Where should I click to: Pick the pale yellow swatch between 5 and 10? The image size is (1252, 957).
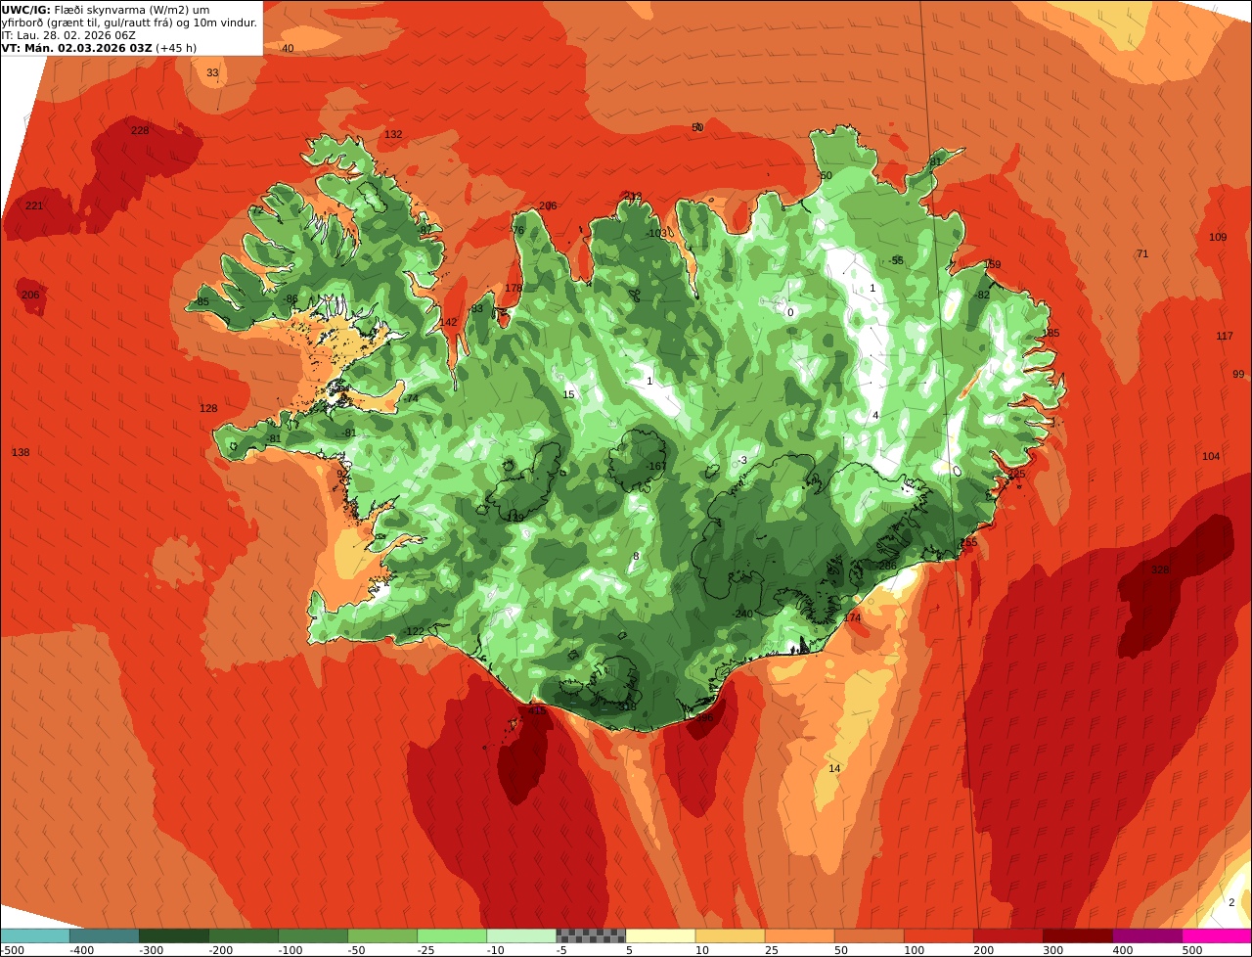click(660, 935)
